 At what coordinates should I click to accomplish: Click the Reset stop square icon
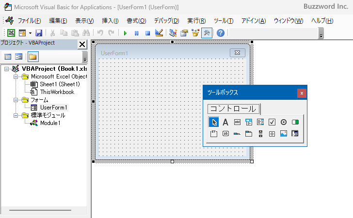point(148,33)
